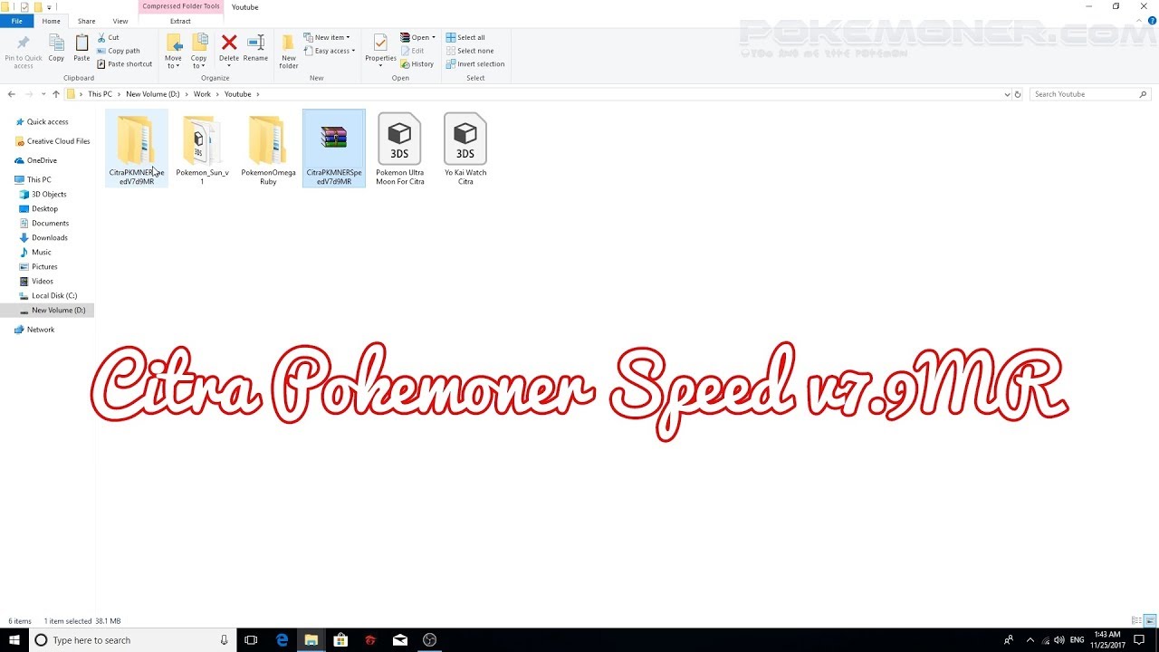
Task: Select the CitraPKMNERSpeedV7d9MR folder
Action: pos(137,149)
